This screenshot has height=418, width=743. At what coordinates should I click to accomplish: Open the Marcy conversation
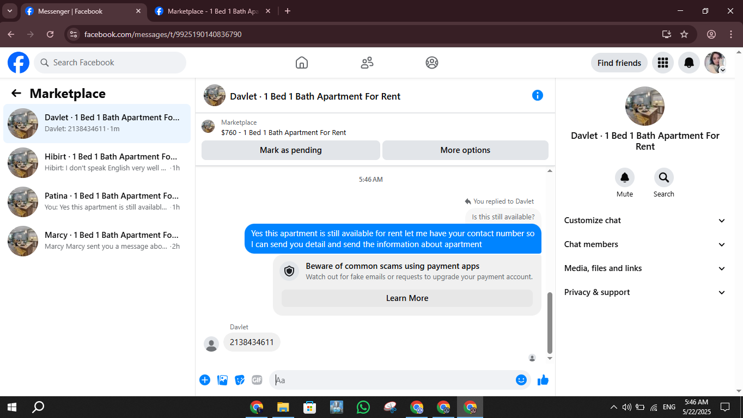(x=97, y=241)
